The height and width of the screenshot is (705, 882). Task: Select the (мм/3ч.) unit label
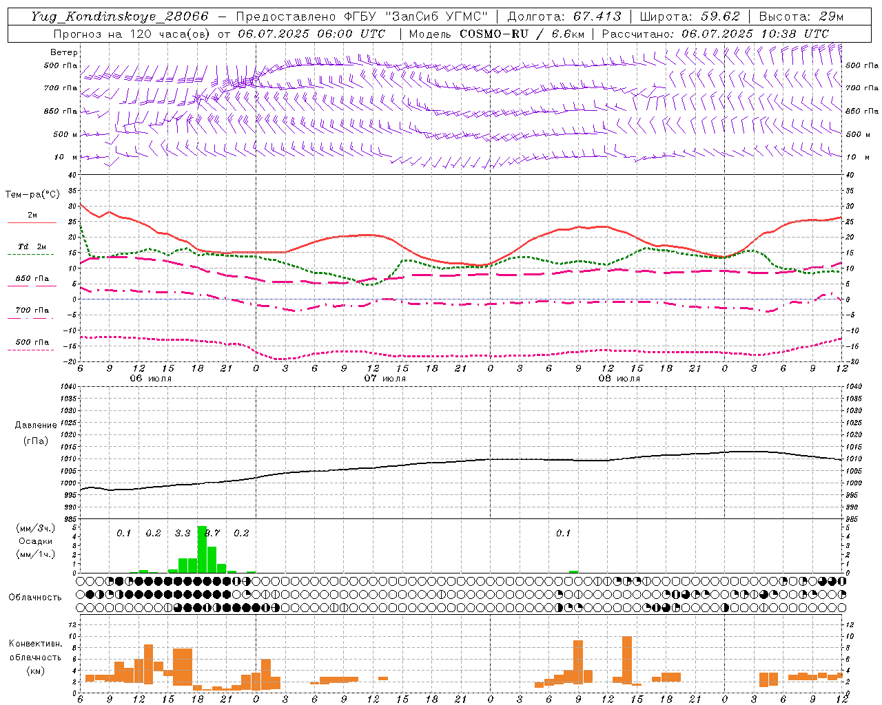click(36, 528)
